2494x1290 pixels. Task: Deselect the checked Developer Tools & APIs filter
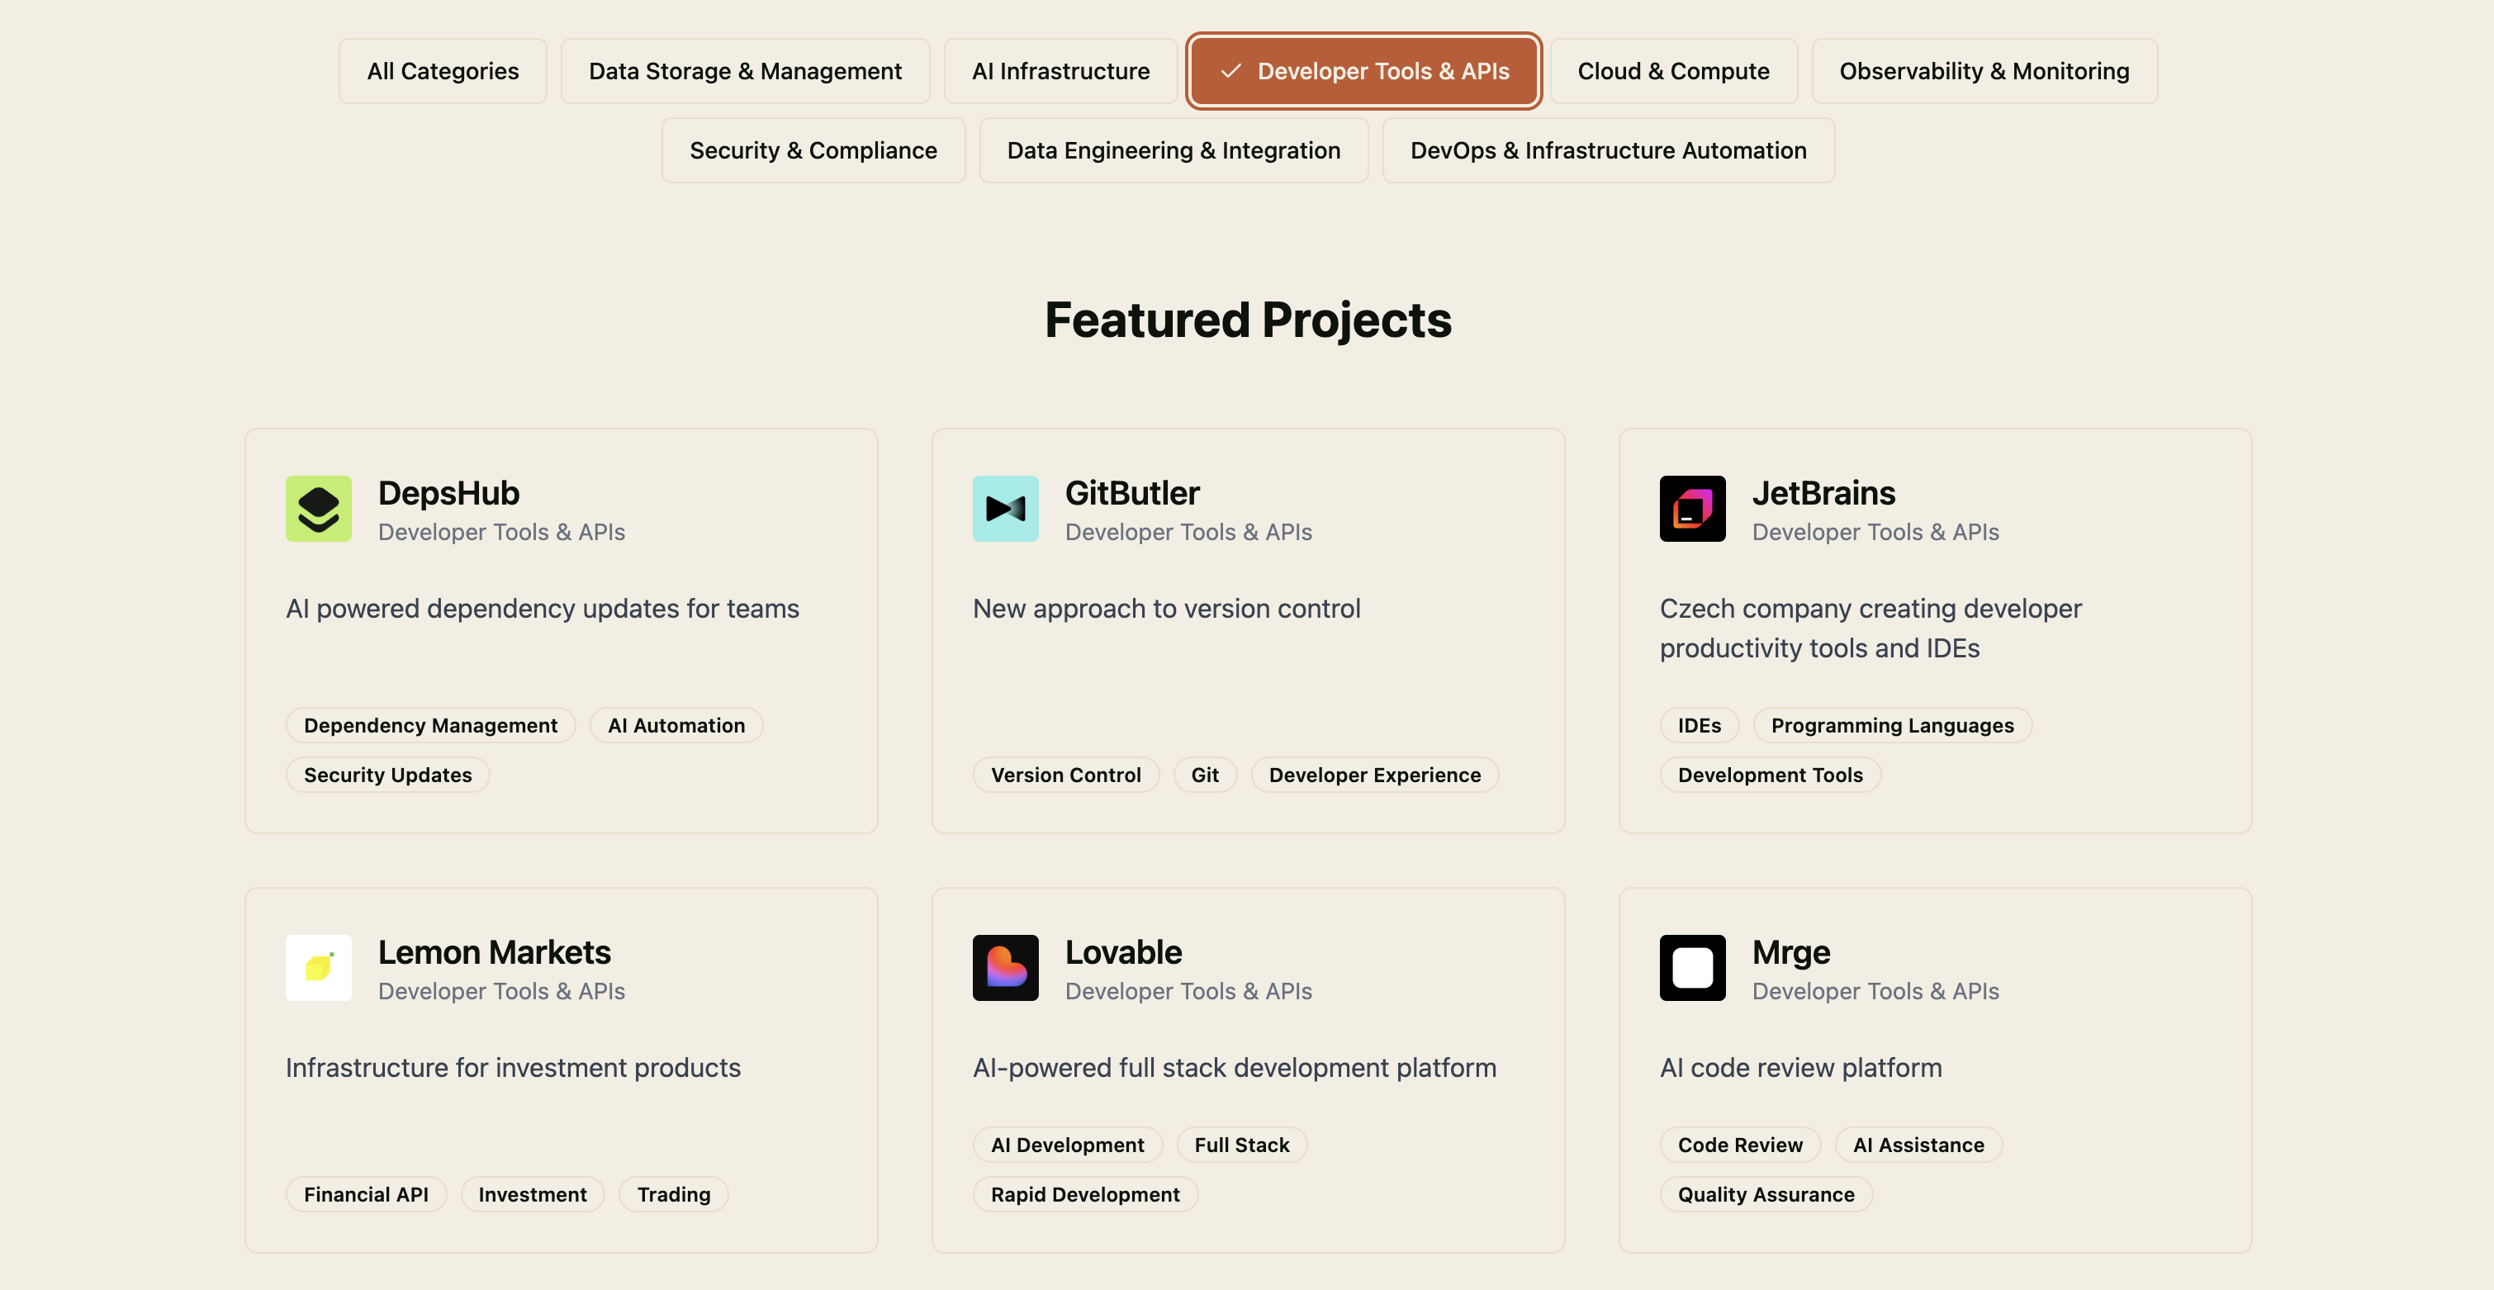(1363, 71)
